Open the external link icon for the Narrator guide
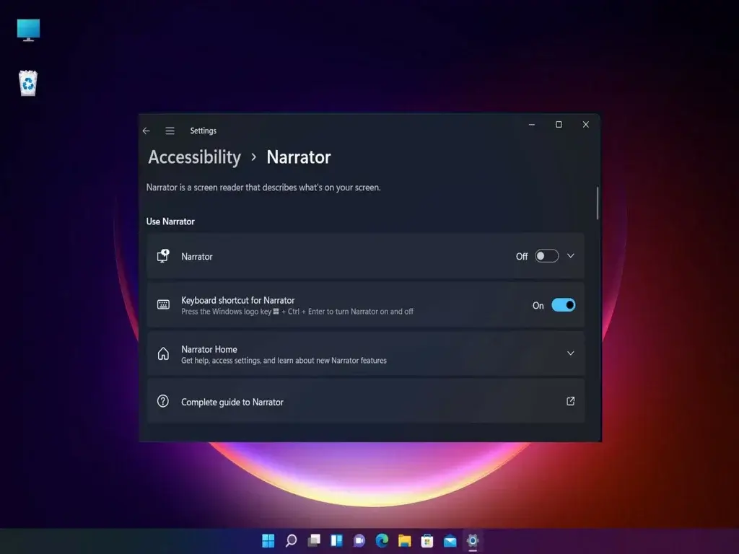The width and height of the screenshot is (739, 554). click(x=569, y=401)
